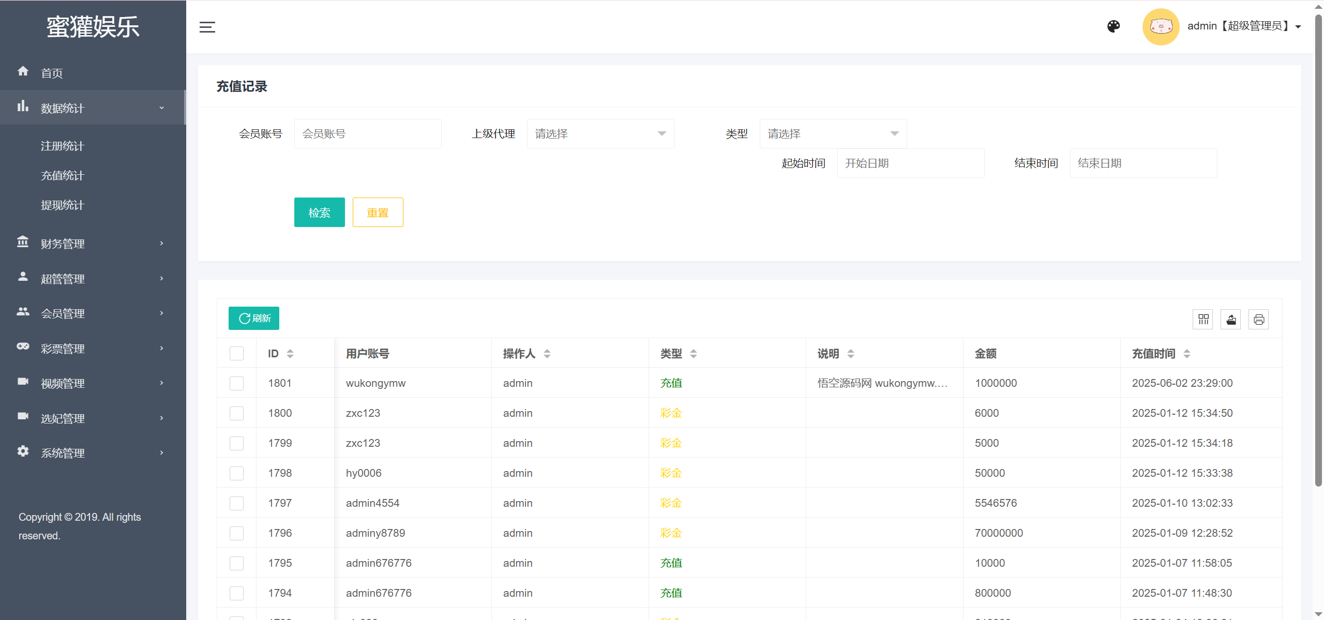Click the home icon for 首页
Screen dimensions: 1324x620
pos(23,71)
